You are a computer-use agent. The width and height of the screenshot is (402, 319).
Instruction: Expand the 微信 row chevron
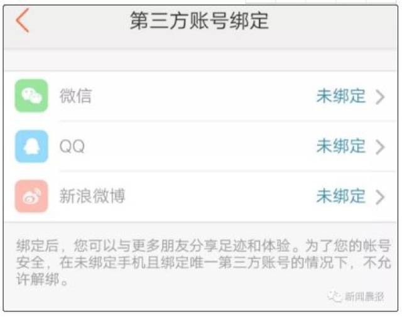pos(380,97)
